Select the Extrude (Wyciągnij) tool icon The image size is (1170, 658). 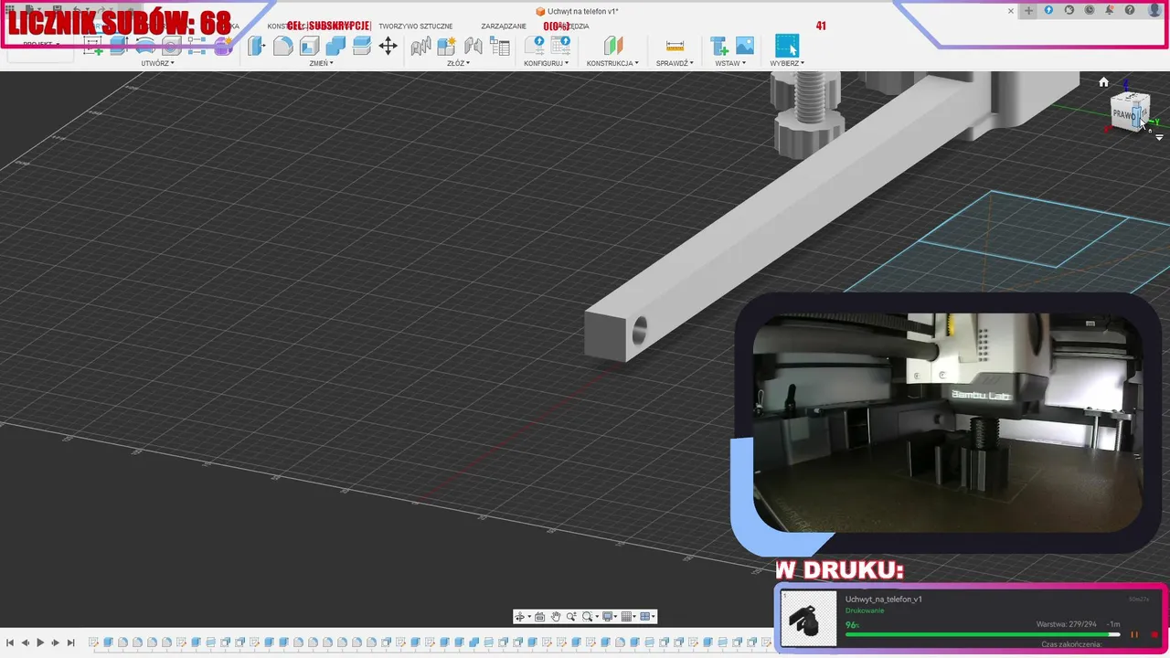tap(119, 46)
